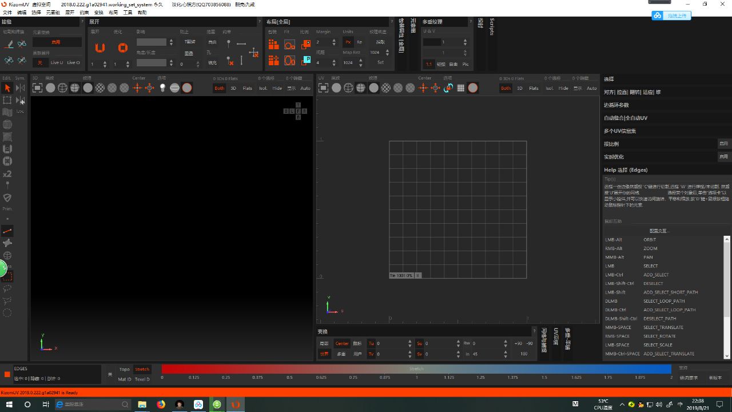Click the 错误|要求 button

689,378
